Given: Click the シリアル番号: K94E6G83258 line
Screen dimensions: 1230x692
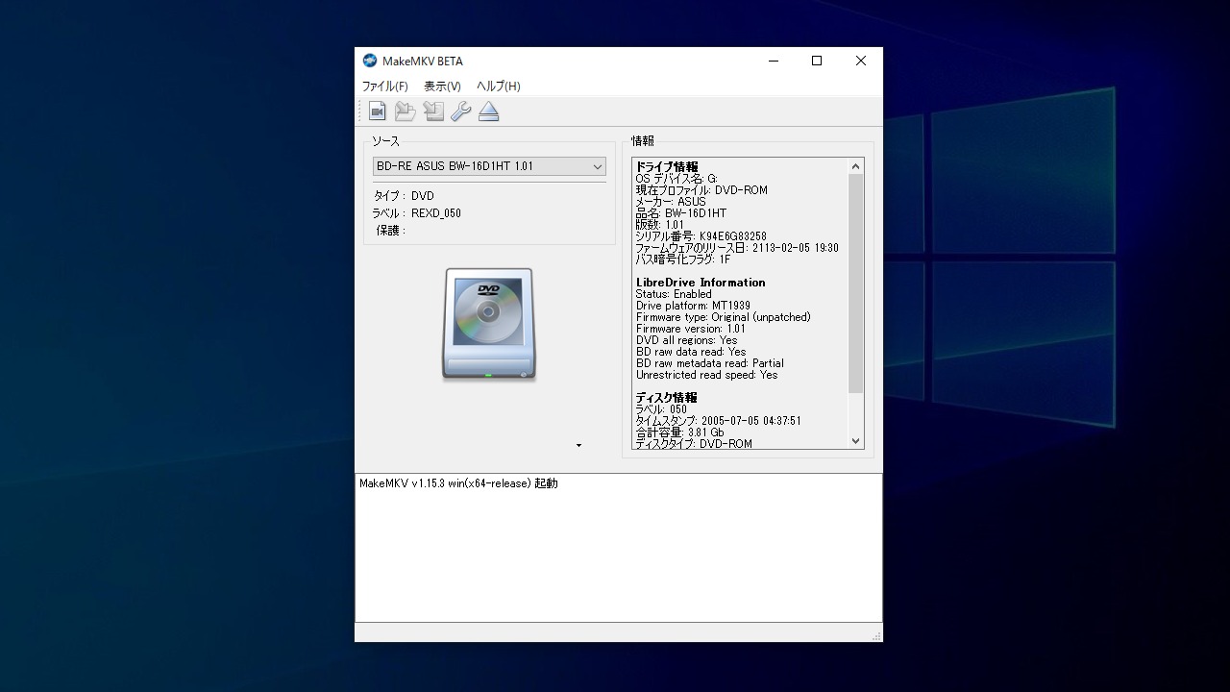Looking at the screenshot, I should pos(701,236).
